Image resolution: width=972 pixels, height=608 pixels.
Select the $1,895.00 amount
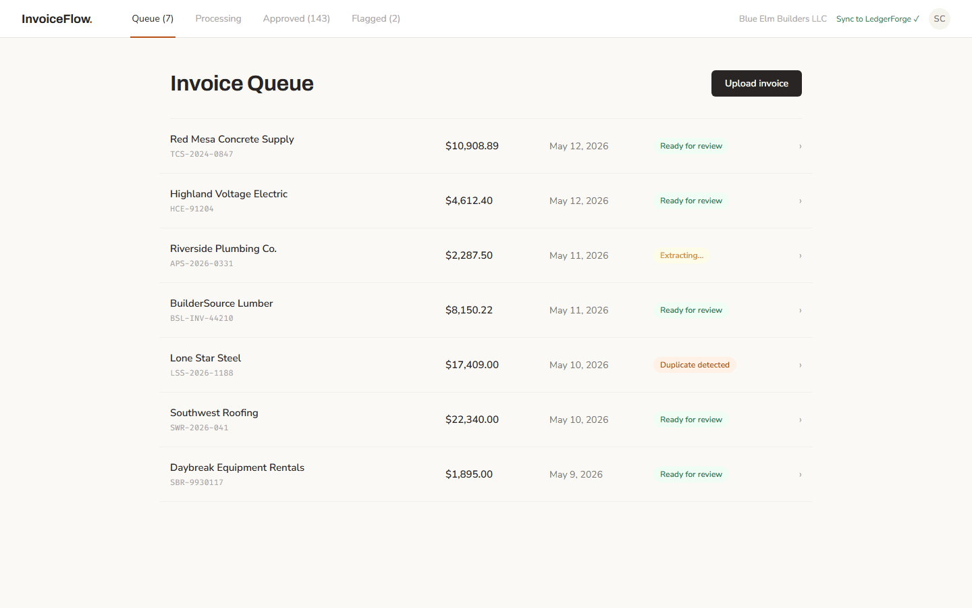469,474
